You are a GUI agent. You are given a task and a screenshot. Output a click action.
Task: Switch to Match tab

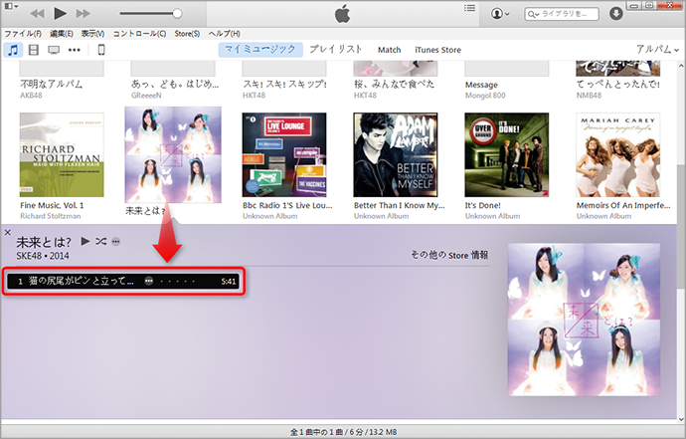[390, 50]
